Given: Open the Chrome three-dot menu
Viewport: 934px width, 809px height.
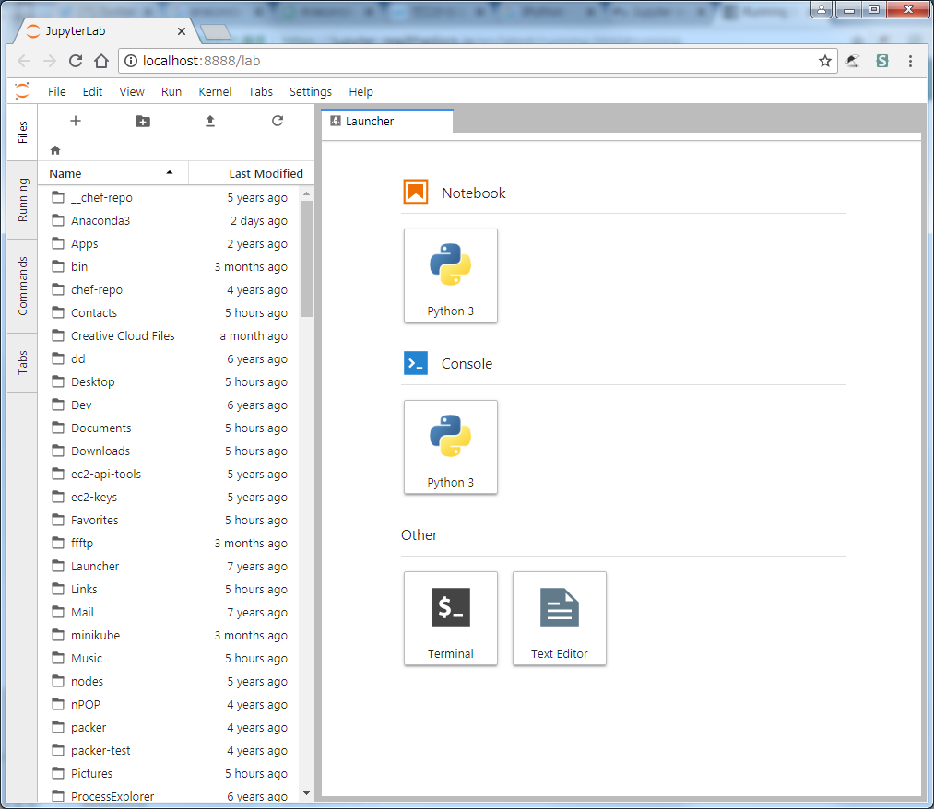Looking at the screenshot, I should (910, 61).
